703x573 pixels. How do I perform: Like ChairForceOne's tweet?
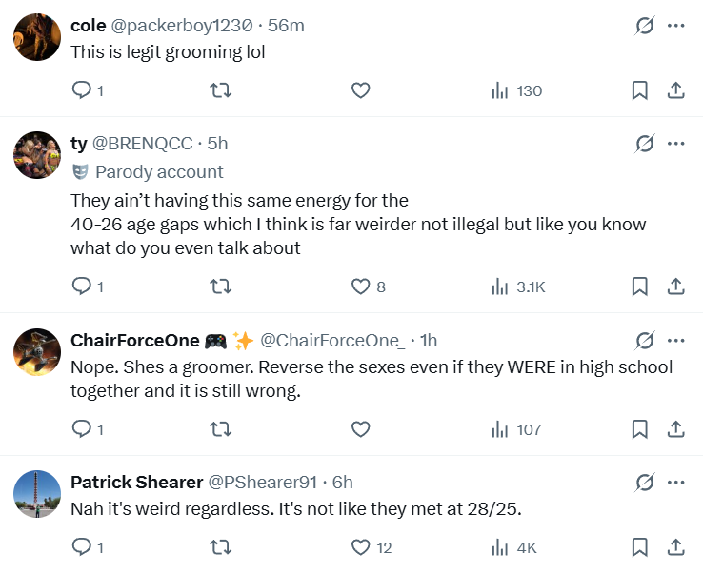pos(360,429)
